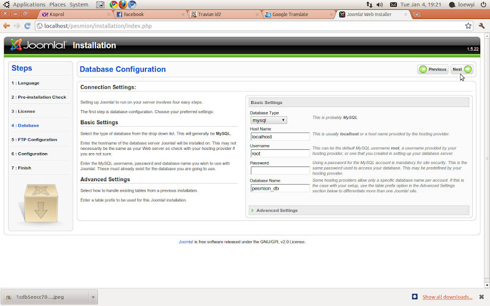
Task: Click the downloaded jpeg file icon
Action: pyautogui.click(x=9, y=297)
